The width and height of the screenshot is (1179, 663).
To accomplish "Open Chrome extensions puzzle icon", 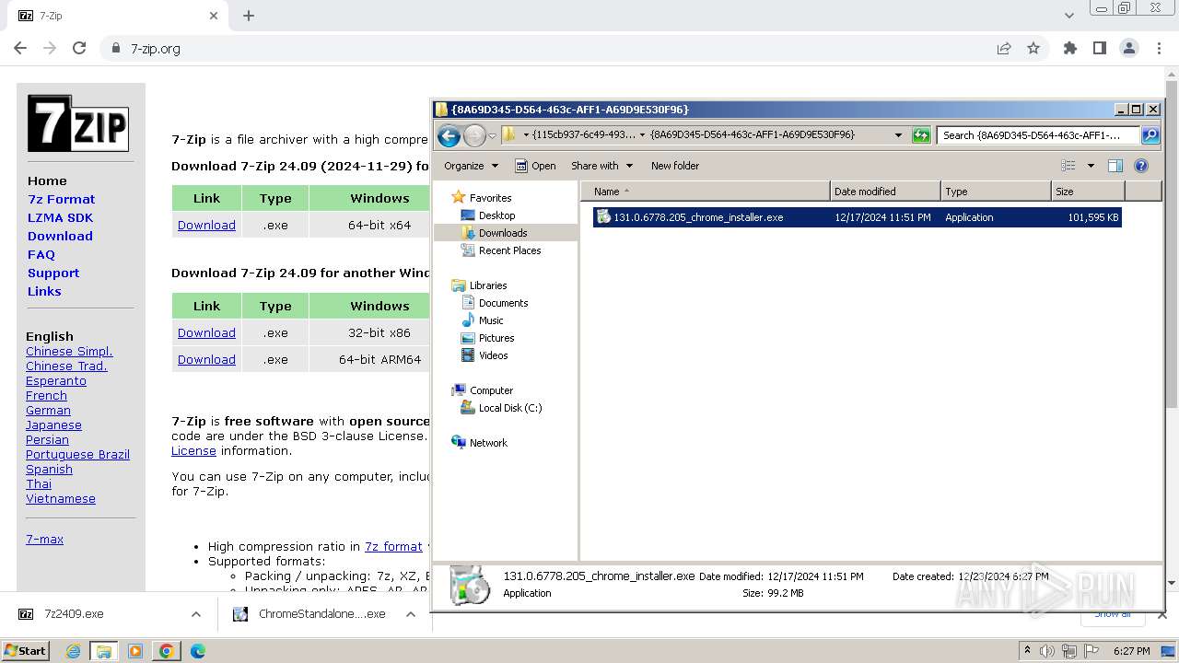I will pyautogui.click(x=1070, y=48).
